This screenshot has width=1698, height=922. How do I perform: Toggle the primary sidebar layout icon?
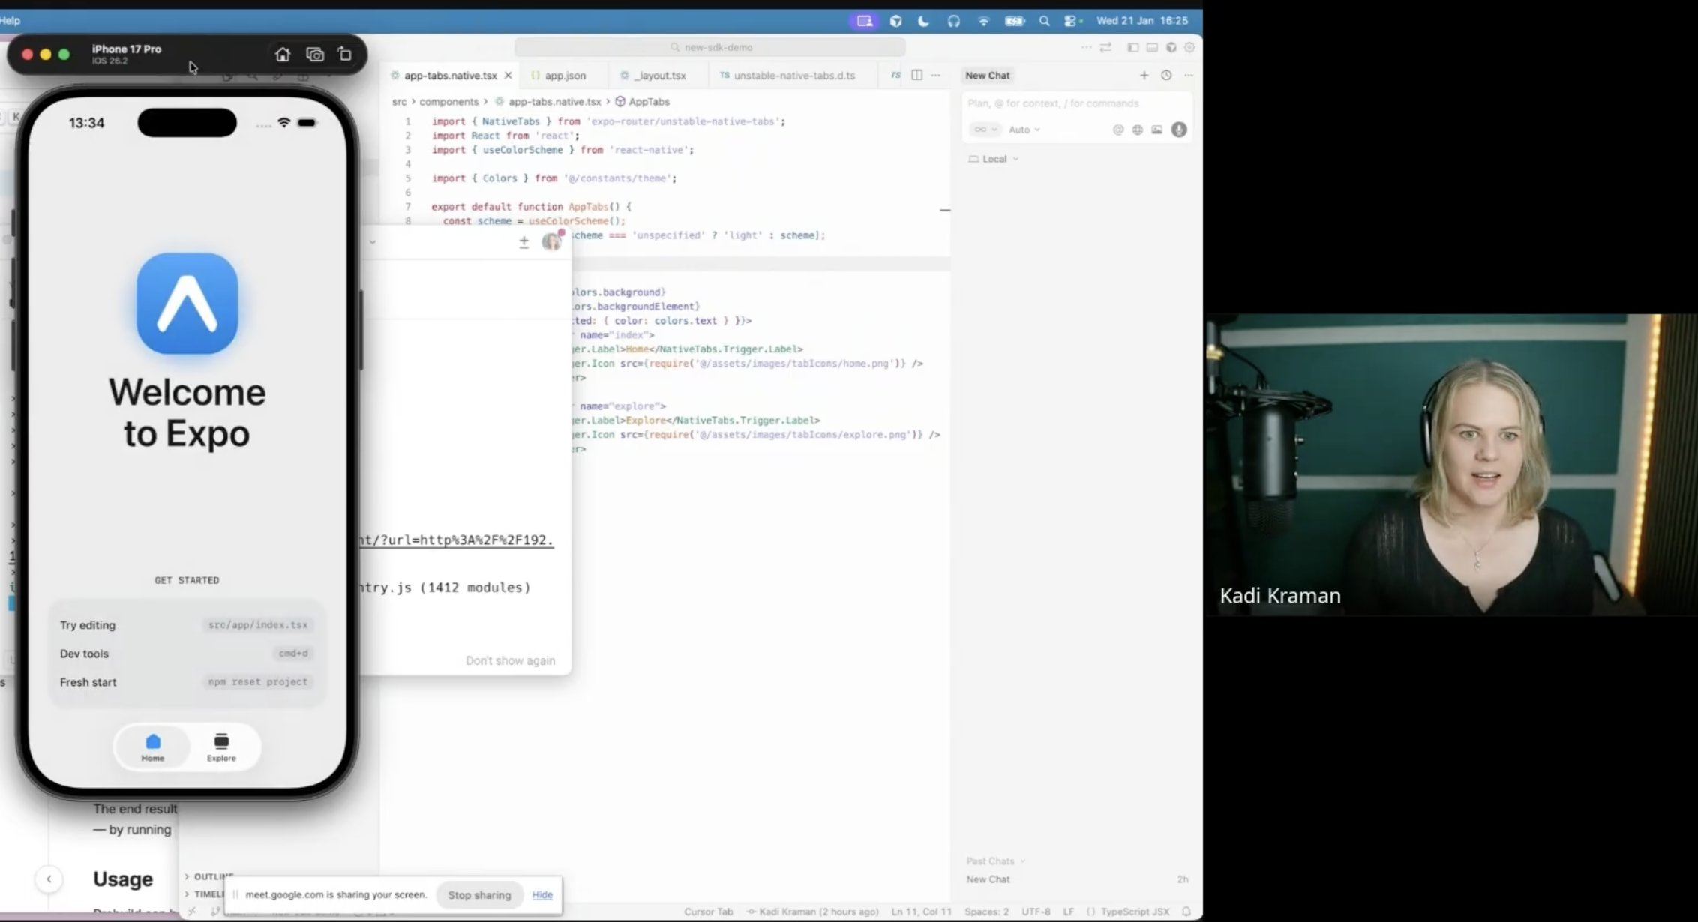click(x=1132, y=47)
